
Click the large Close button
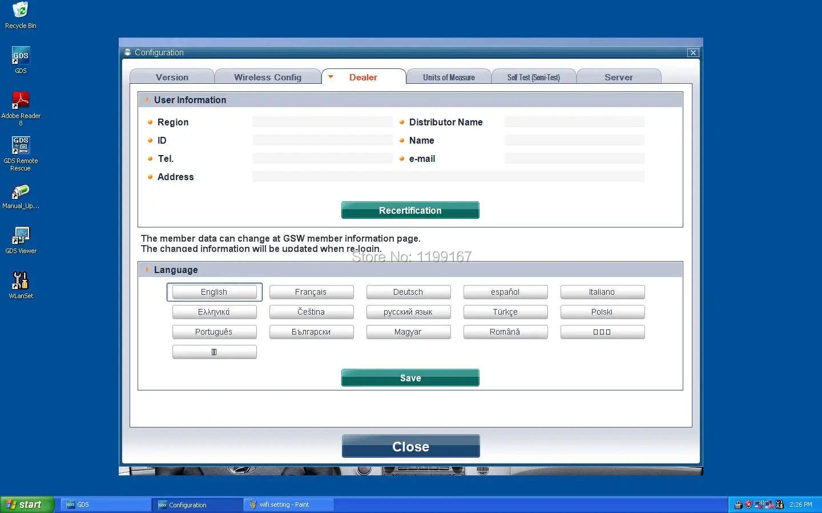click(411, 446)
